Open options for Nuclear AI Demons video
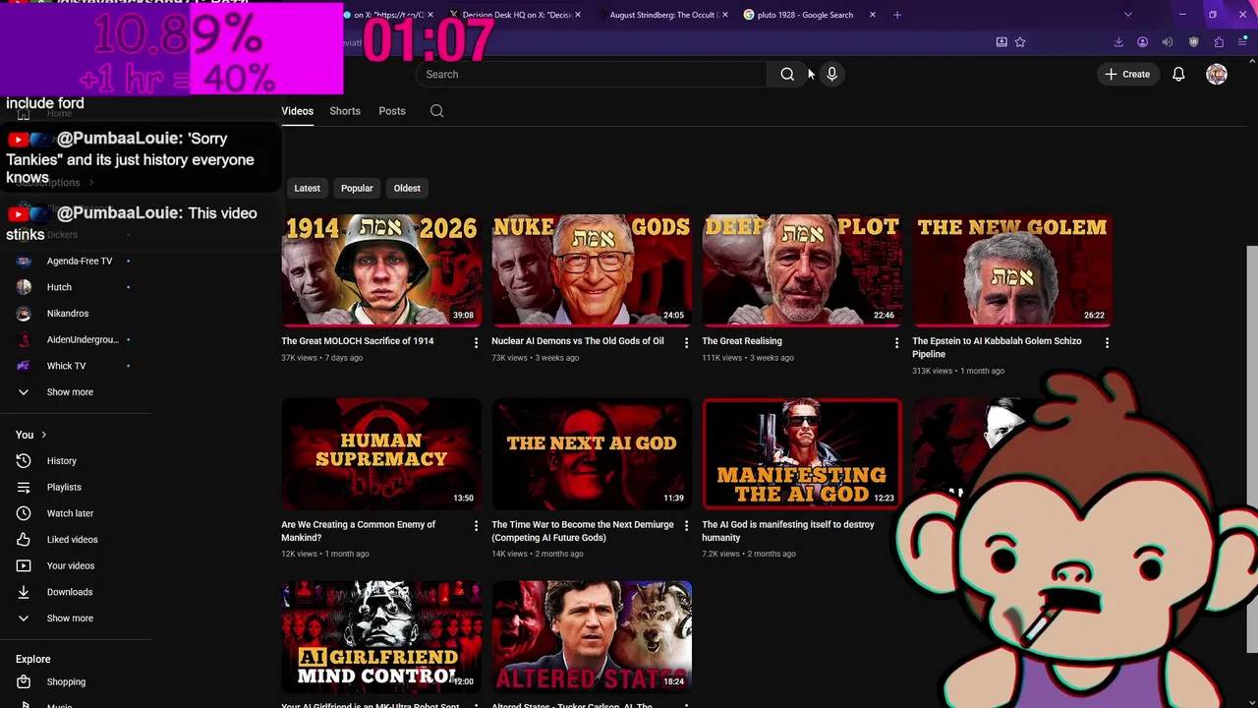The image size is (1258, 708). point(686,342)
